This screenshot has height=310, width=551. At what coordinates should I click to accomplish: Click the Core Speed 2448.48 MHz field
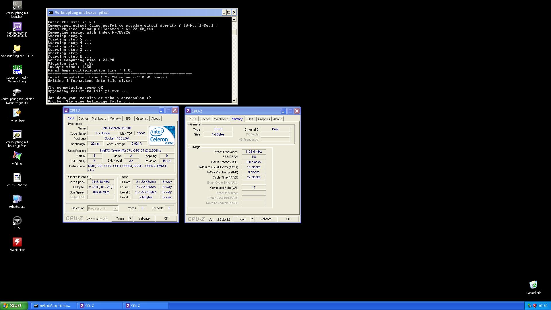coord(101,182)
